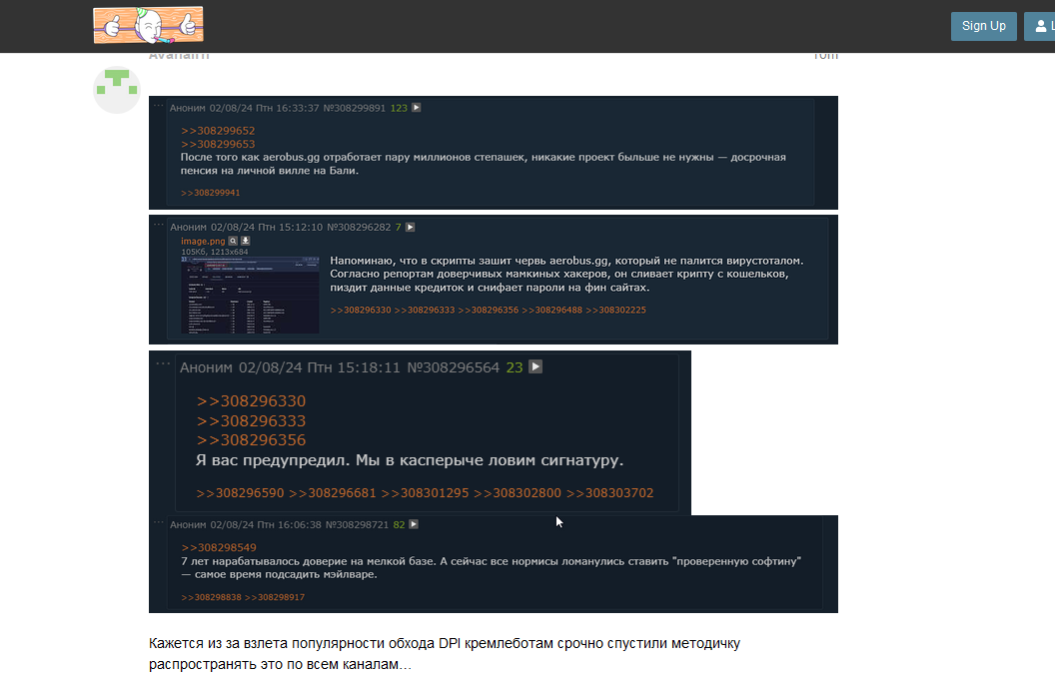Follow reply link >>308299941

(x=211, y=193)
